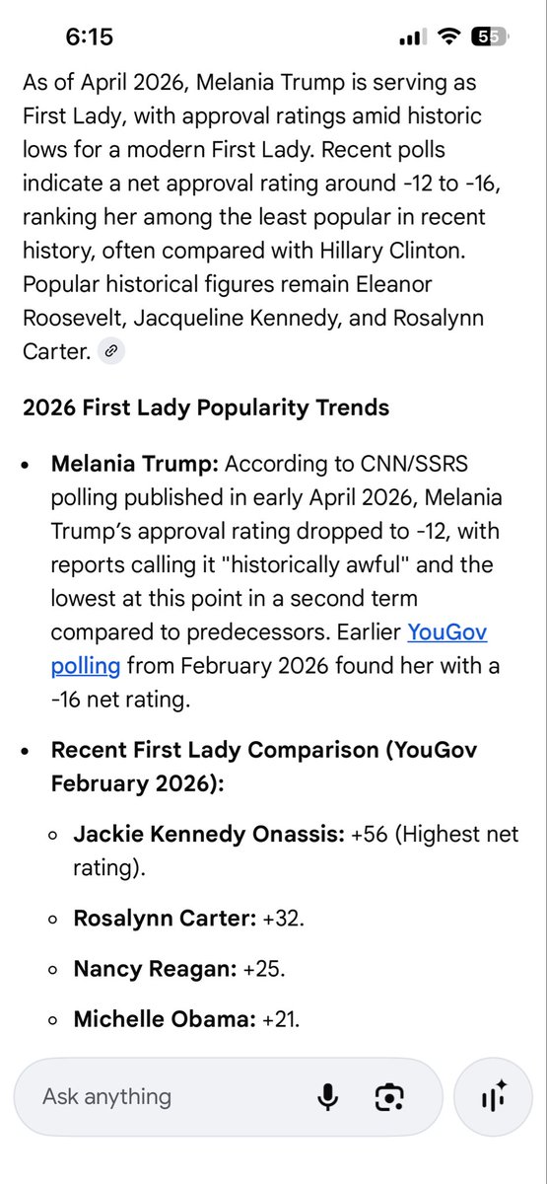Tap the microphone voice search icon
547x1184 pixels.
click(328, 1097)
